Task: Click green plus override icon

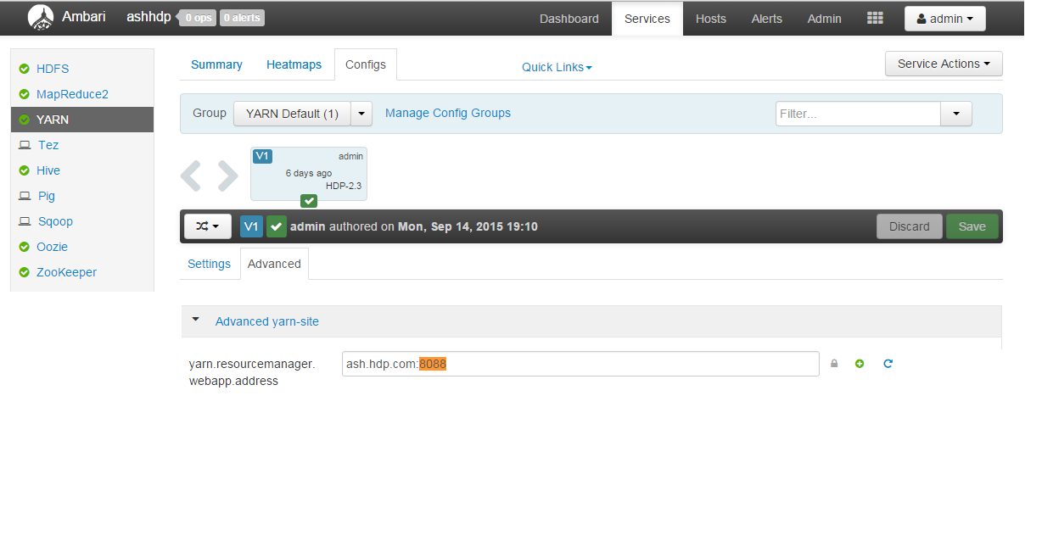Action: [x=860, y=364]
